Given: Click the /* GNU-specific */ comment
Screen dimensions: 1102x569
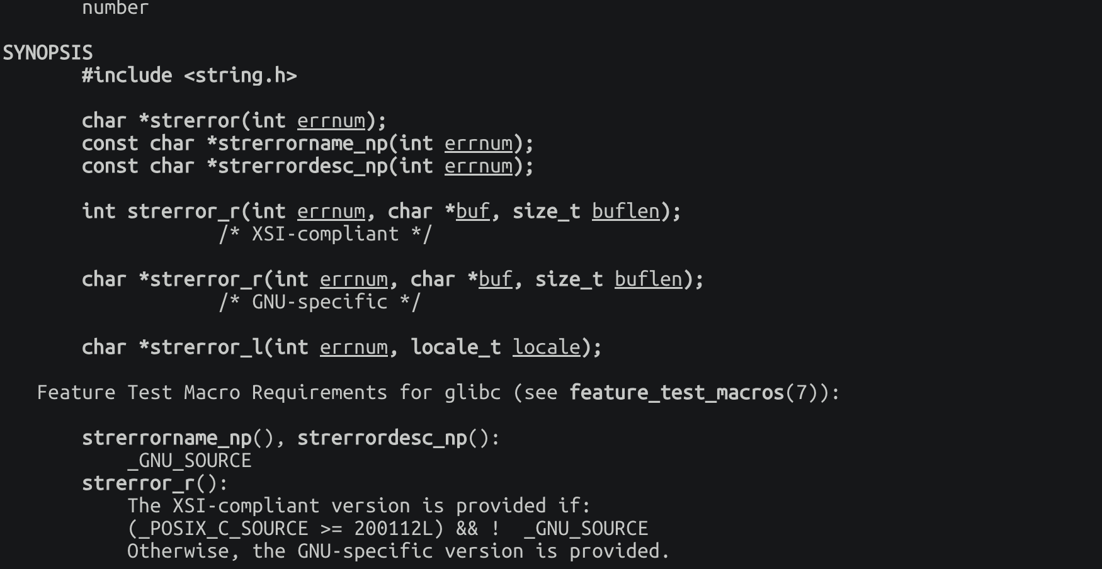Looking at the screenshot, I should [319, 302].
